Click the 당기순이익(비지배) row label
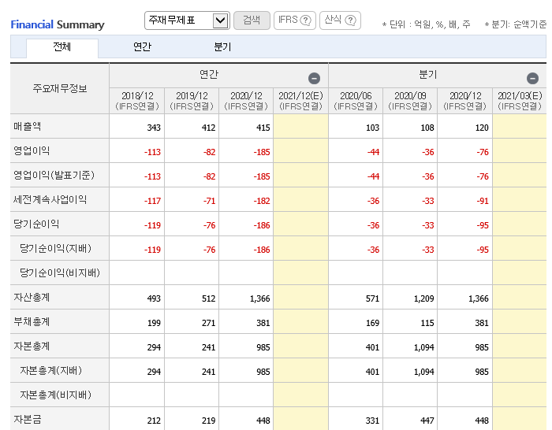 pos(60,272)
